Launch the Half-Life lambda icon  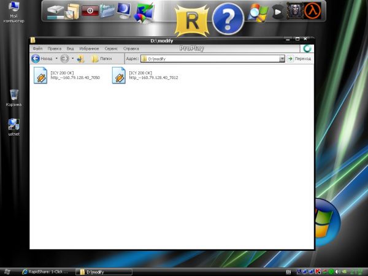313,11
